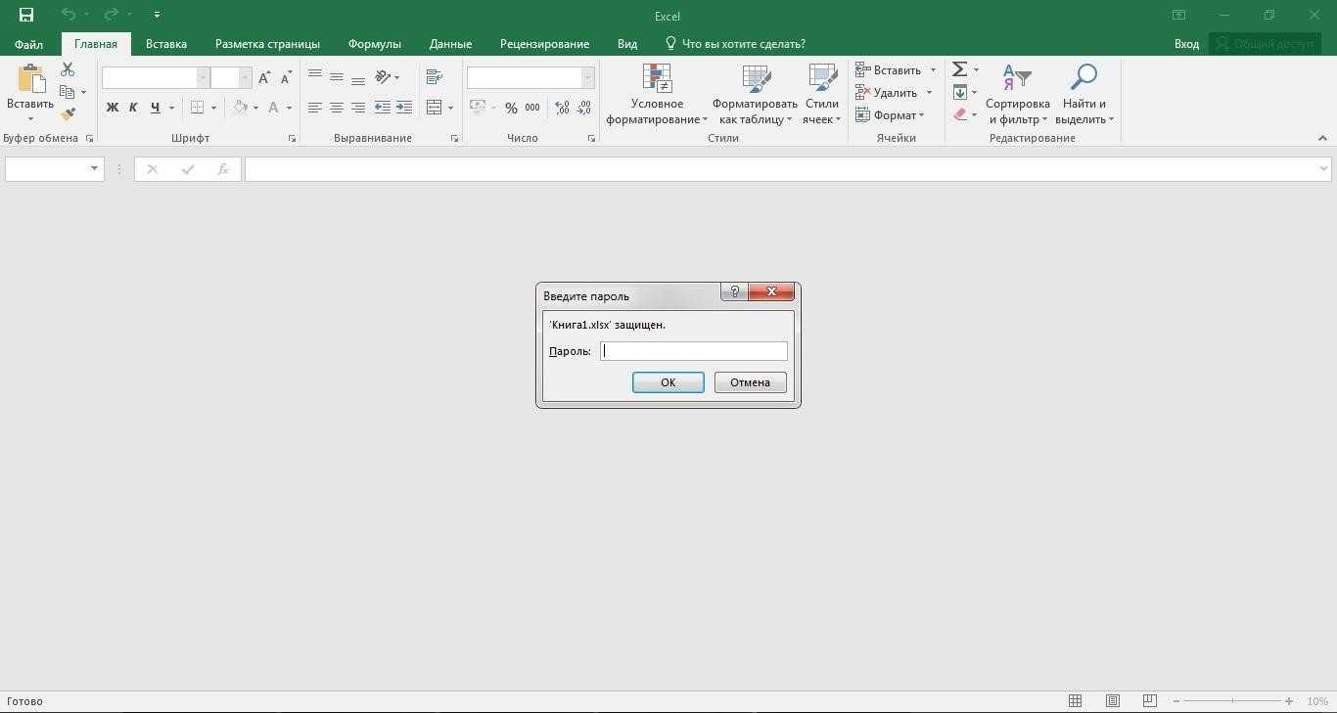Open the number format combo box
Viewport: 1337px width, 713px height.
coord(530,77)
